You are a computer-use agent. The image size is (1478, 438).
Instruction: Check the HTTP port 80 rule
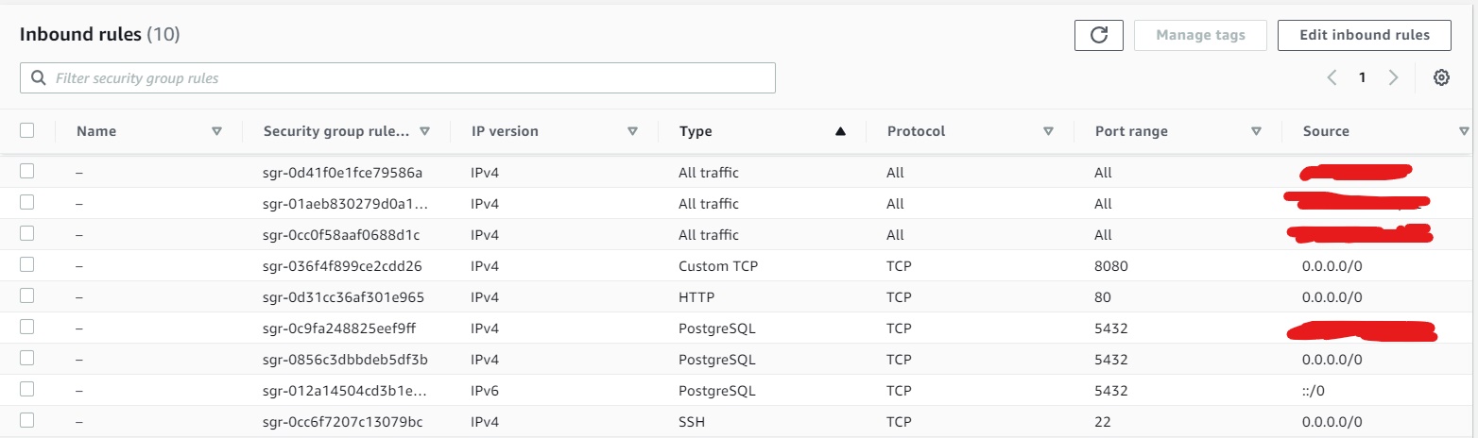coord(27,295)
